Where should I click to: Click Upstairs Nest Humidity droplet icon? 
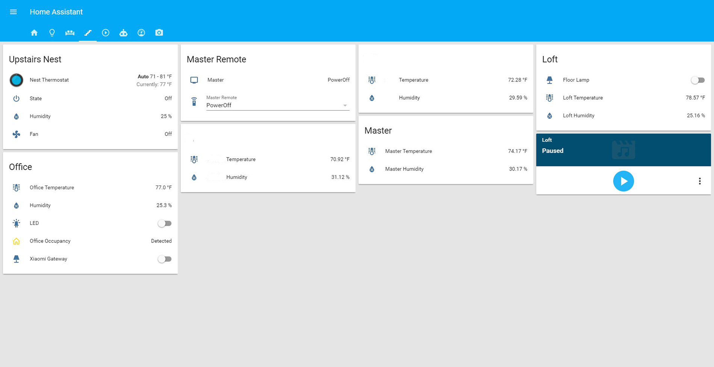16,116
